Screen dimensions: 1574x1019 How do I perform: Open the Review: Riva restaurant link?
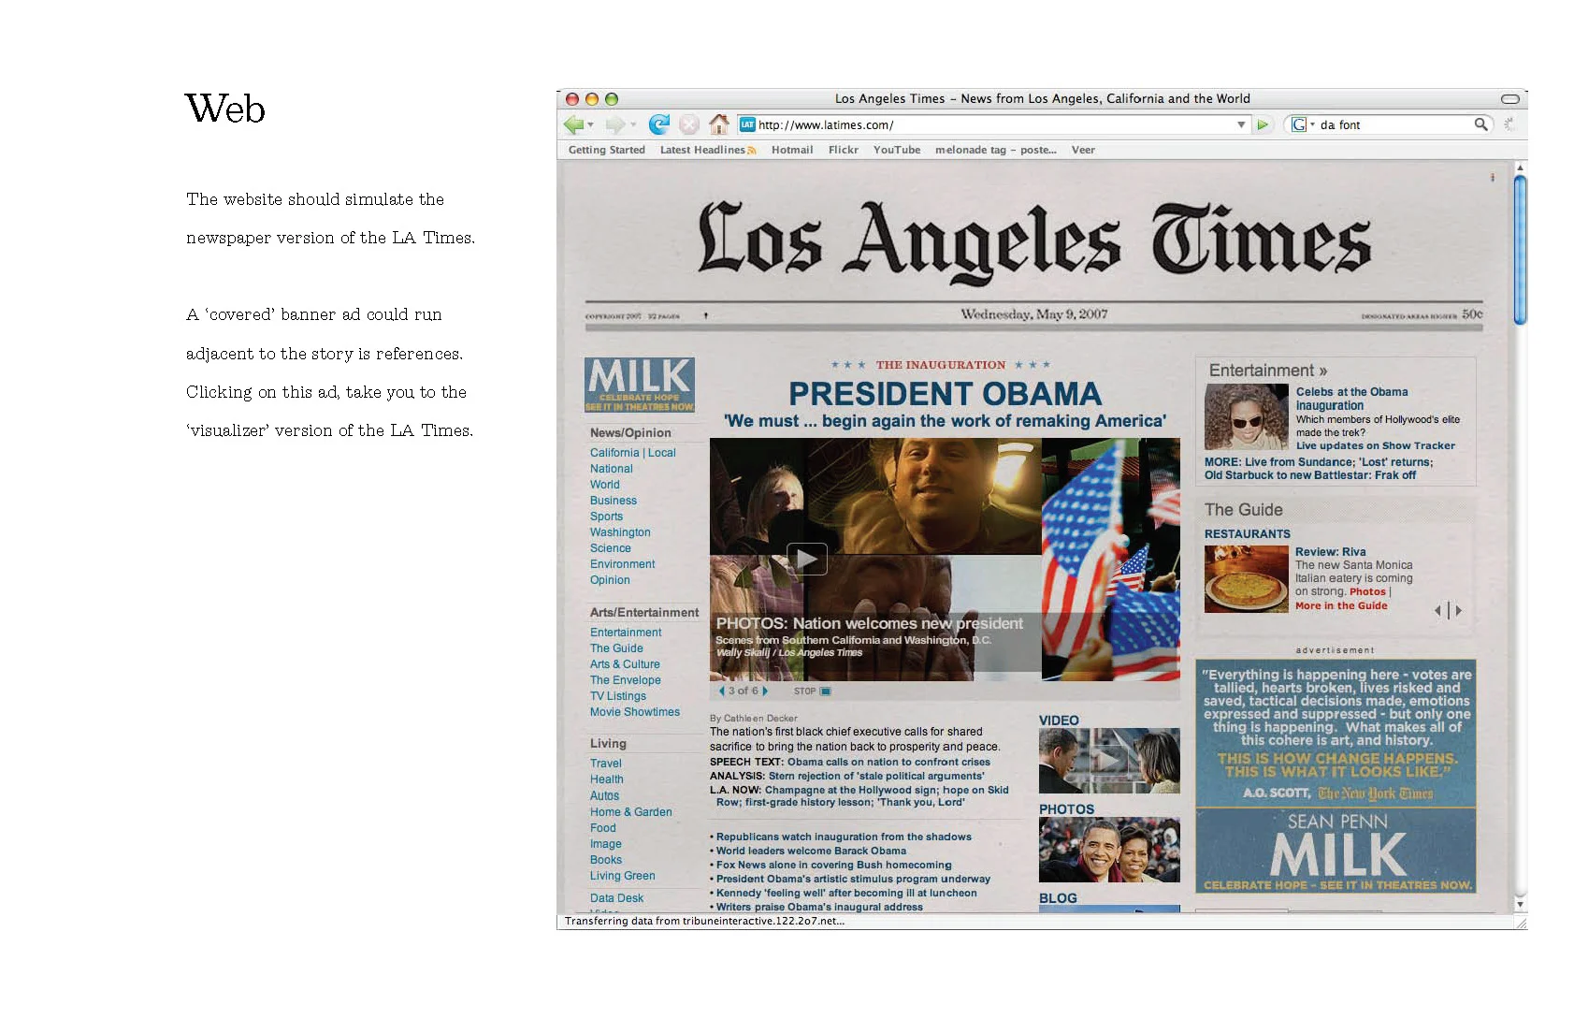tap(1330, 552)
